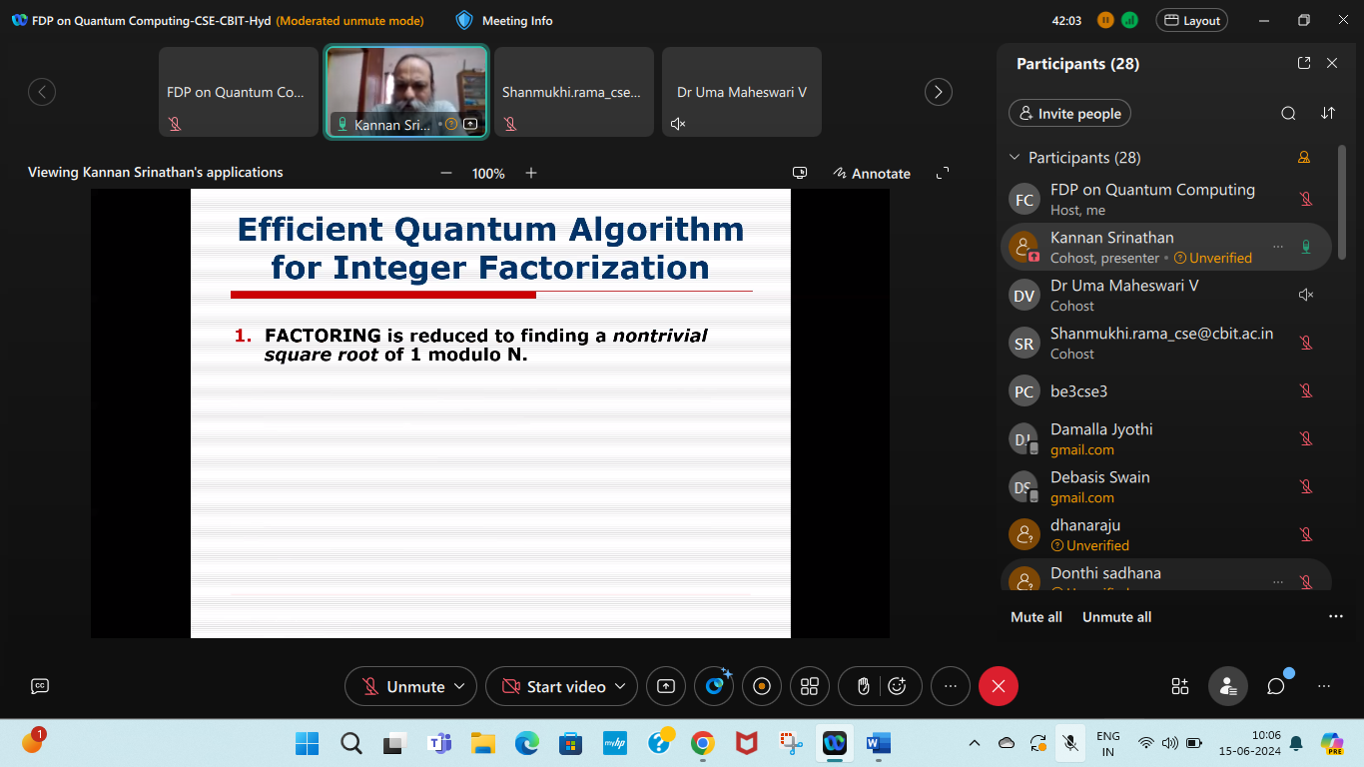Search participants with magnifier icon
The height and width of the screenshot is (767, 1364).
coord(1288,114)
